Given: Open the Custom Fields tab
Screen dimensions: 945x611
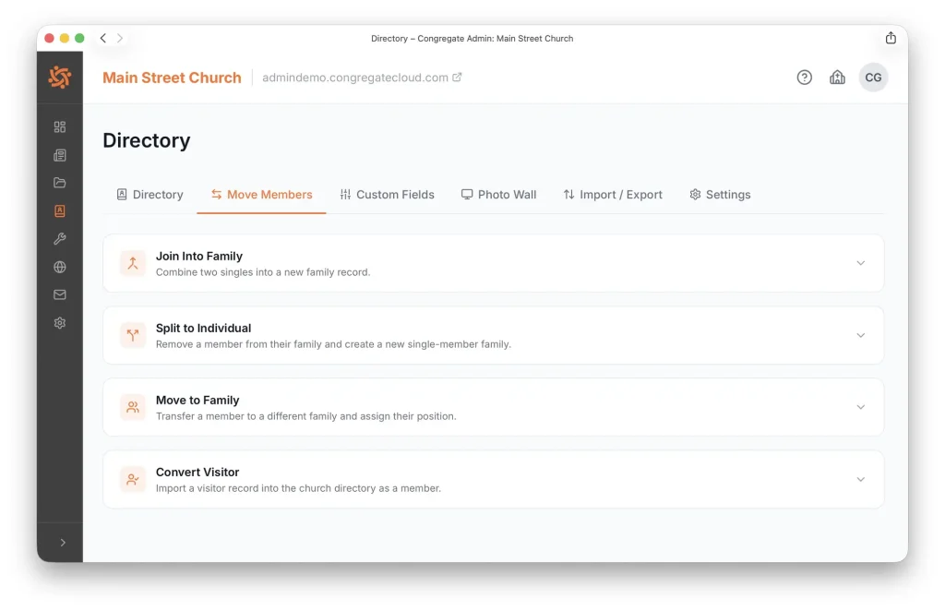Looking at the screenshot, I should coord(387,195).
